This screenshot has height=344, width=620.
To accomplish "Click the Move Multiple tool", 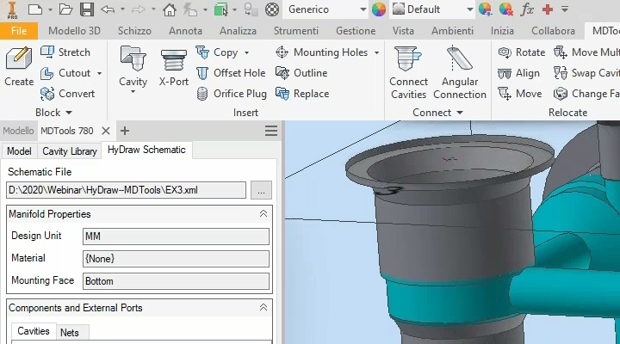I will [x=586, y=52].
